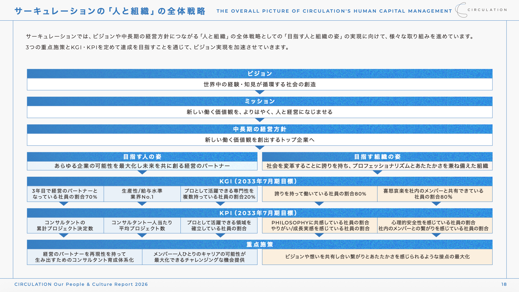Click the English subtitle about Human Capital Management
This screenshot has width=519, height=292.
(334, 11)
